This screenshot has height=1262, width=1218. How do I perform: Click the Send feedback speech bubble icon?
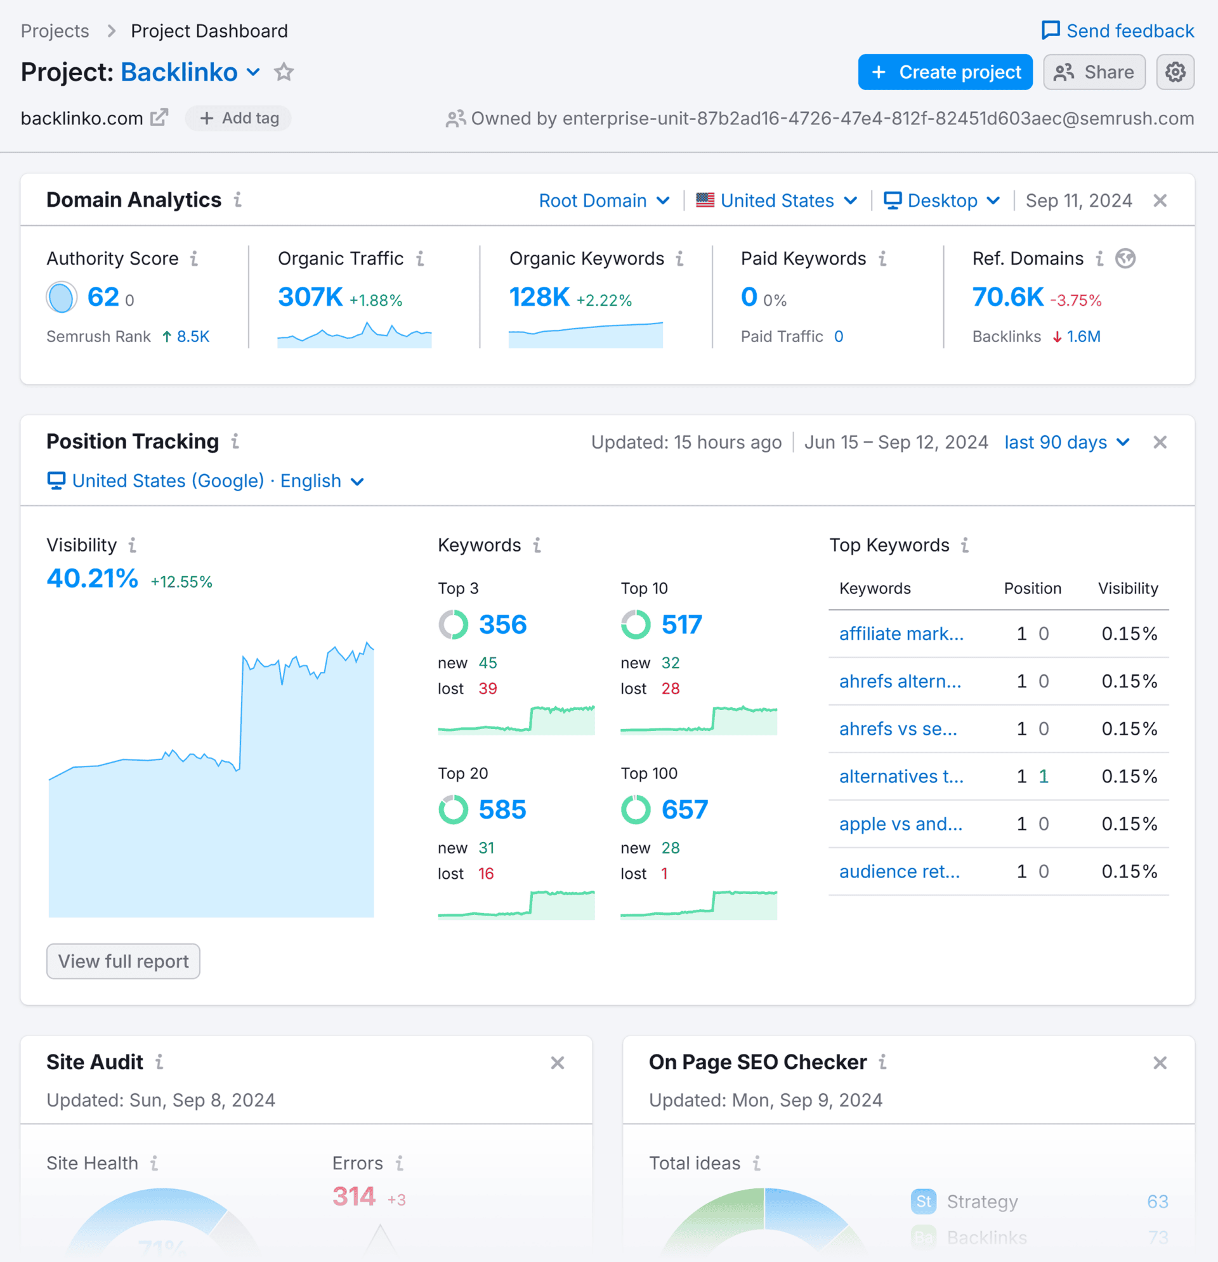(1051, 30)
